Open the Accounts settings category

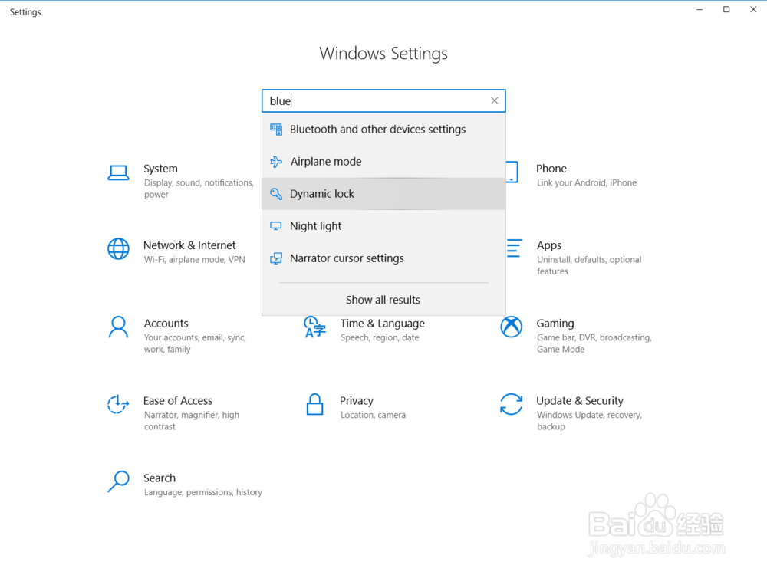coord(177,336)
